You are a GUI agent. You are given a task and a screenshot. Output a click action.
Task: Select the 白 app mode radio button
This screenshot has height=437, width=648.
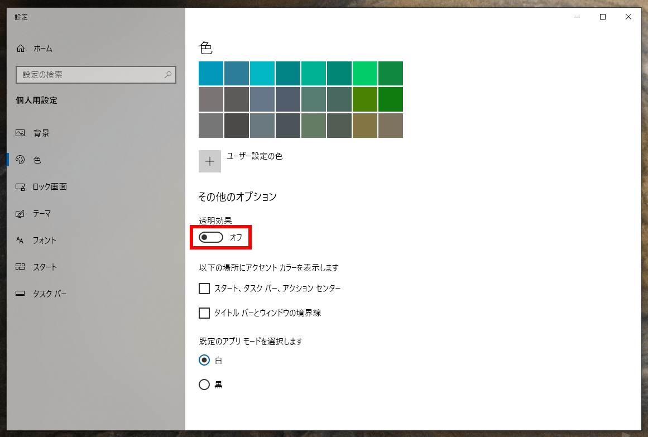[x=204, y=360]
